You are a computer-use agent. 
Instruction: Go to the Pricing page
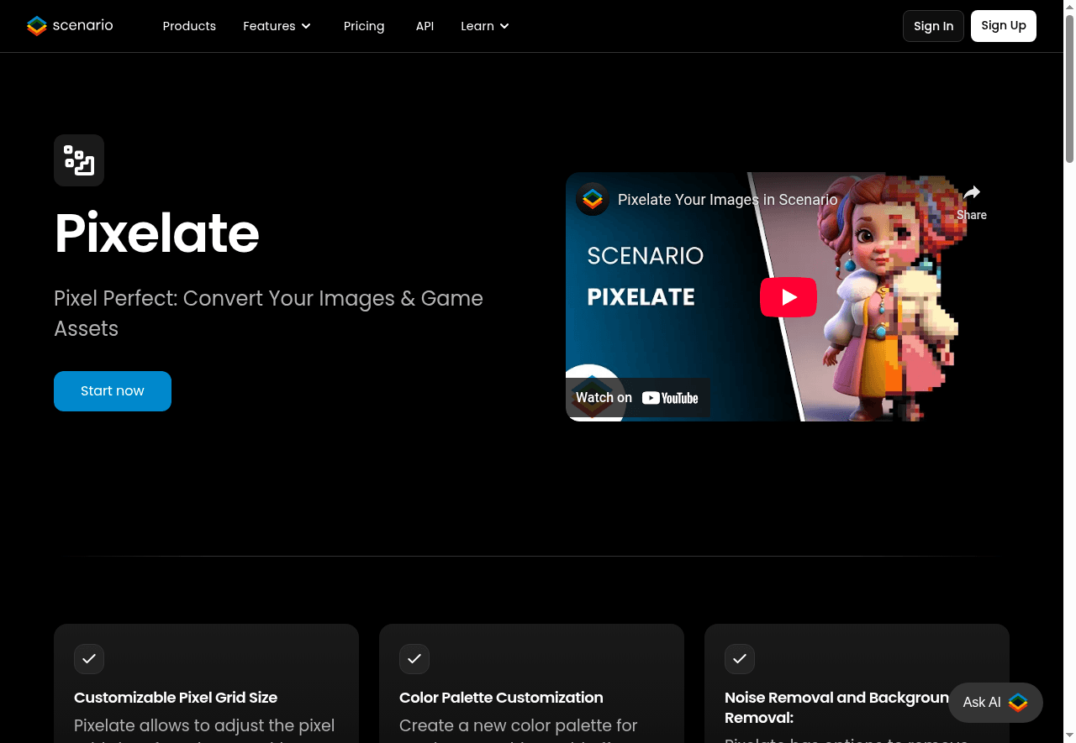364,26
